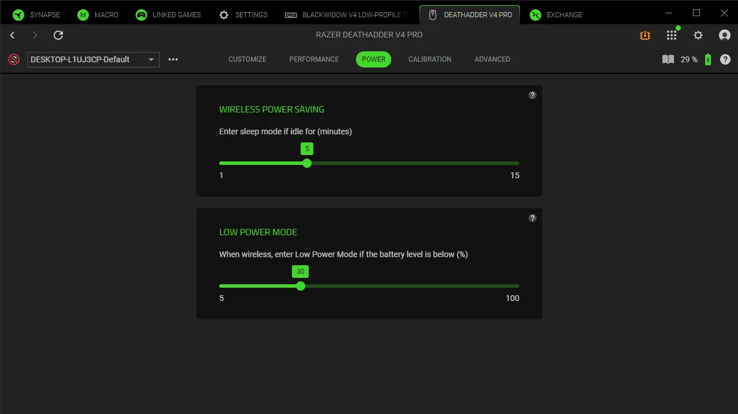Screen dimensions: 738x414
Task: Show help for Wireless Power Saving
Action: pyautogui.click(x=533, y=95)
